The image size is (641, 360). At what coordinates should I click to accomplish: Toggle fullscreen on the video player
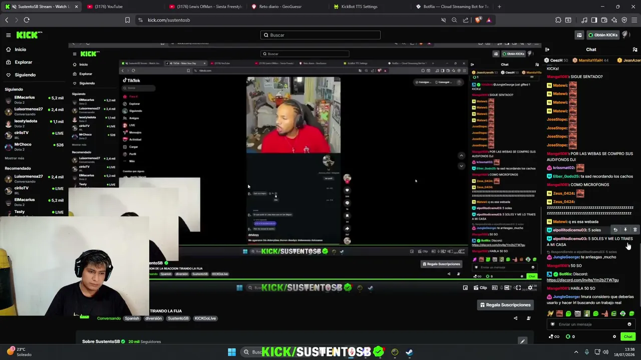coord(518,287)
